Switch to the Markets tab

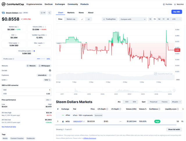pyautogui.click(x=71, y=13)
